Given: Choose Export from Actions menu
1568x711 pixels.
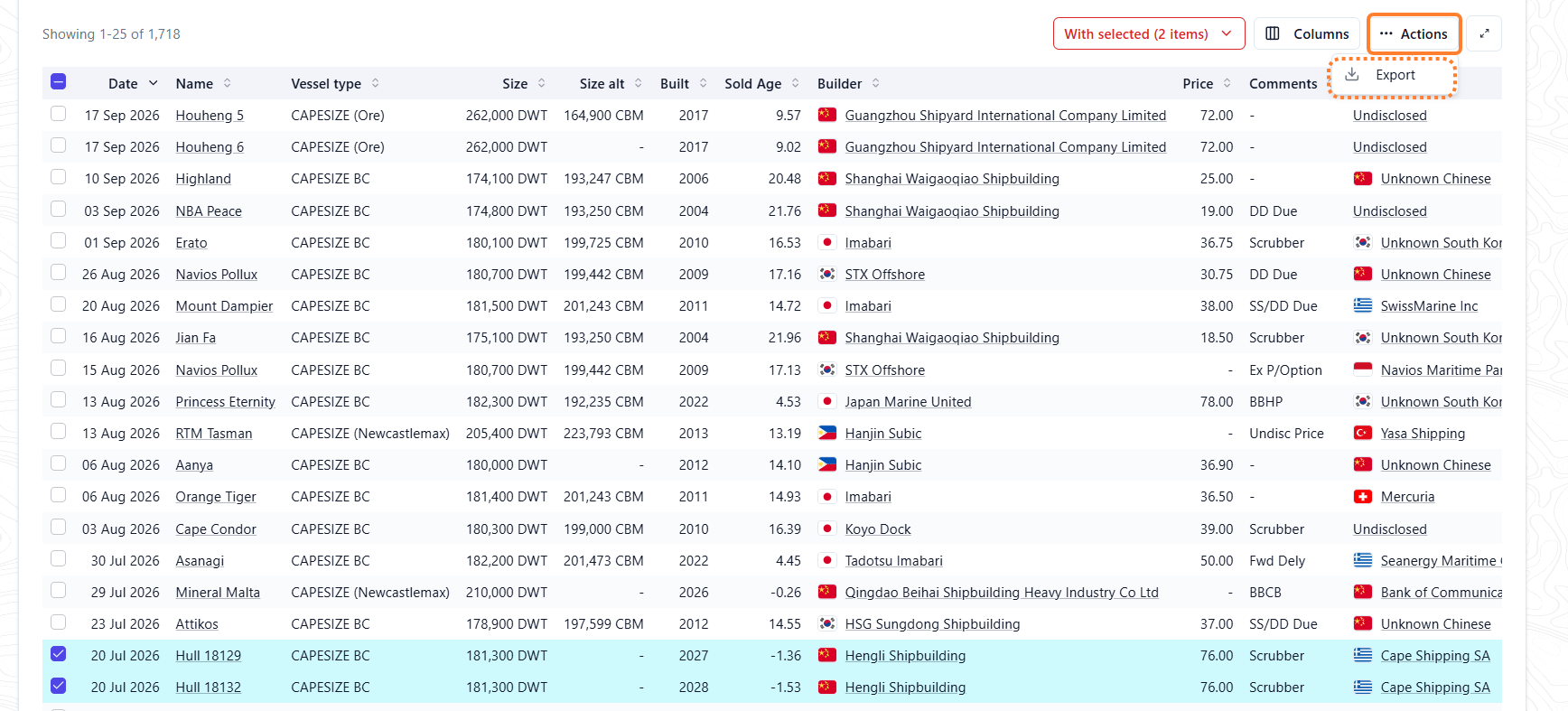Looking at the screenshot, I should click(1392, 76).
